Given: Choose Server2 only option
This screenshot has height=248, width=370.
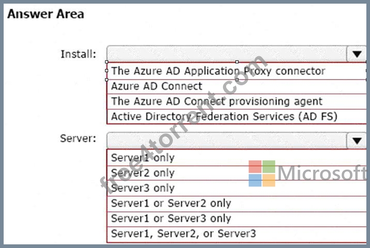Looking at the screenshot, I should (x=236, y=173).
